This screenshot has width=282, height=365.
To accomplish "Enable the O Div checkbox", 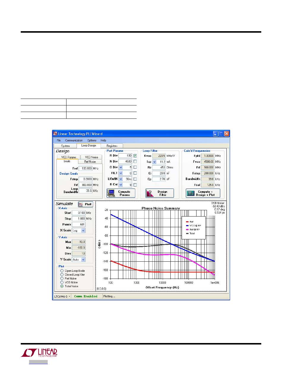I will (x=135, y=167).
